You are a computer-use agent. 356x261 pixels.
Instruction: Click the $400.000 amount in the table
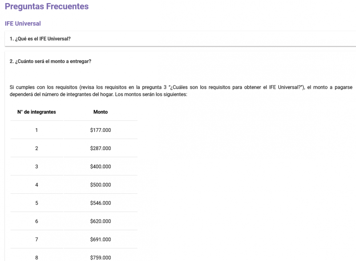pos(101,167)
